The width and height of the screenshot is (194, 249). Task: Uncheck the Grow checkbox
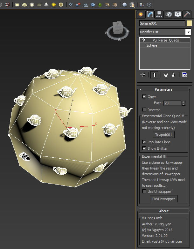coord(144,97)
